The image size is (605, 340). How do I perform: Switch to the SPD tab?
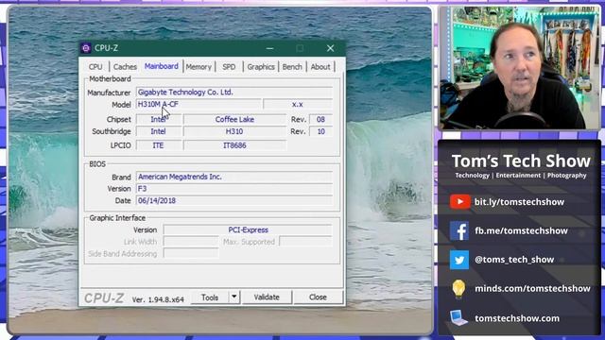coord(229,67)
